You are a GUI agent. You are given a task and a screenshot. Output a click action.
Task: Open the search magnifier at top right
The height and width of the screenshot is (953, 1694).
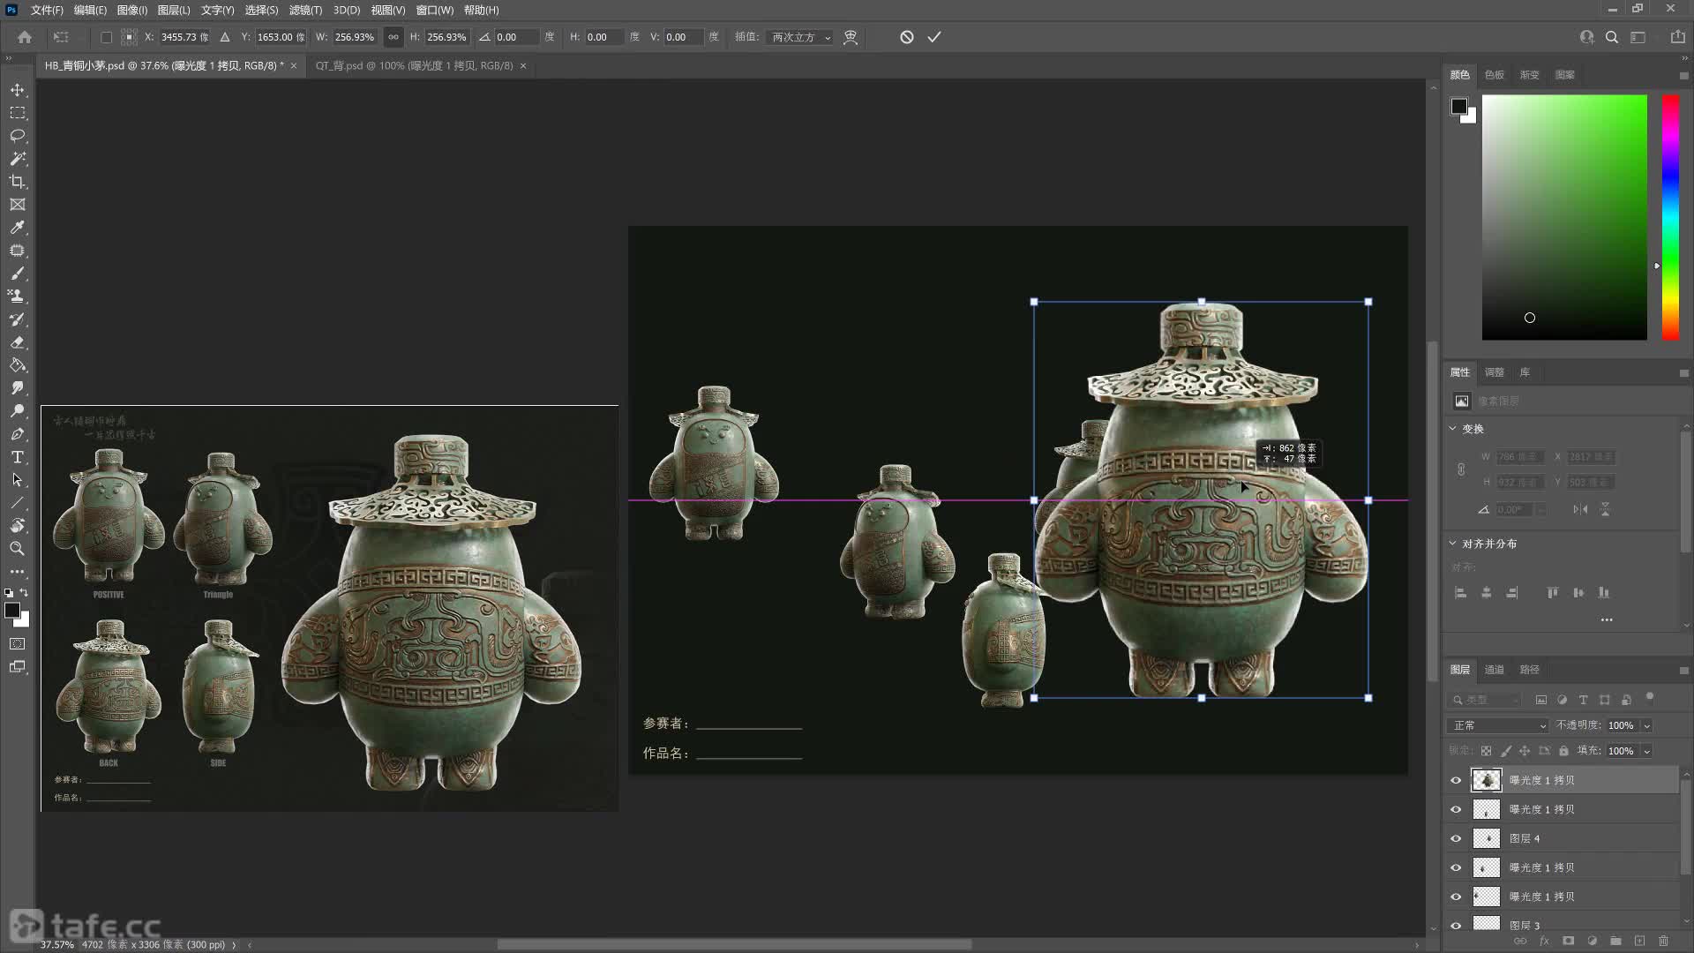click(x=1612, y=37)
